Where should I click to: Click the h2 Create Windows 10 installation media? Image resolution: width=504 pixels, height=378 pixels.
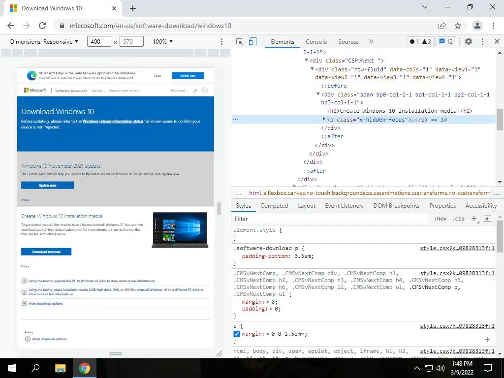click(x=400, y=111)
